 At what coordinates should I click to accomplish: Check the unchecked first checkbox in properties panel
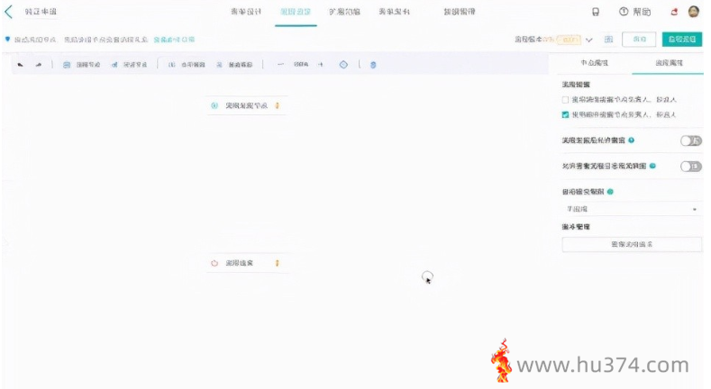565,100
